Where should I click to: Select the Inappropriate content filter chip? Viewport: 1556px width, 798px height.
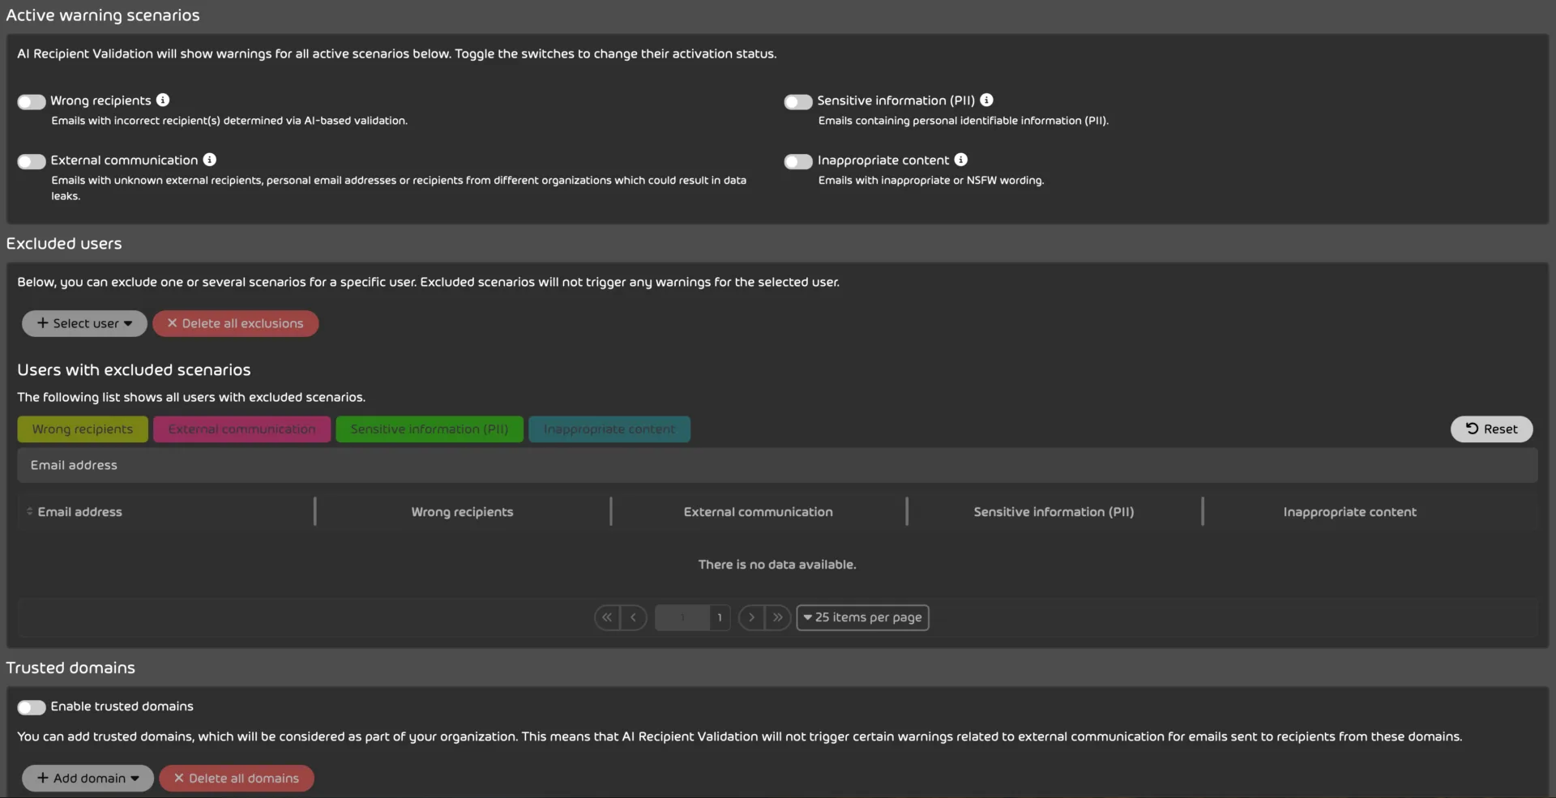pos(609,429)
